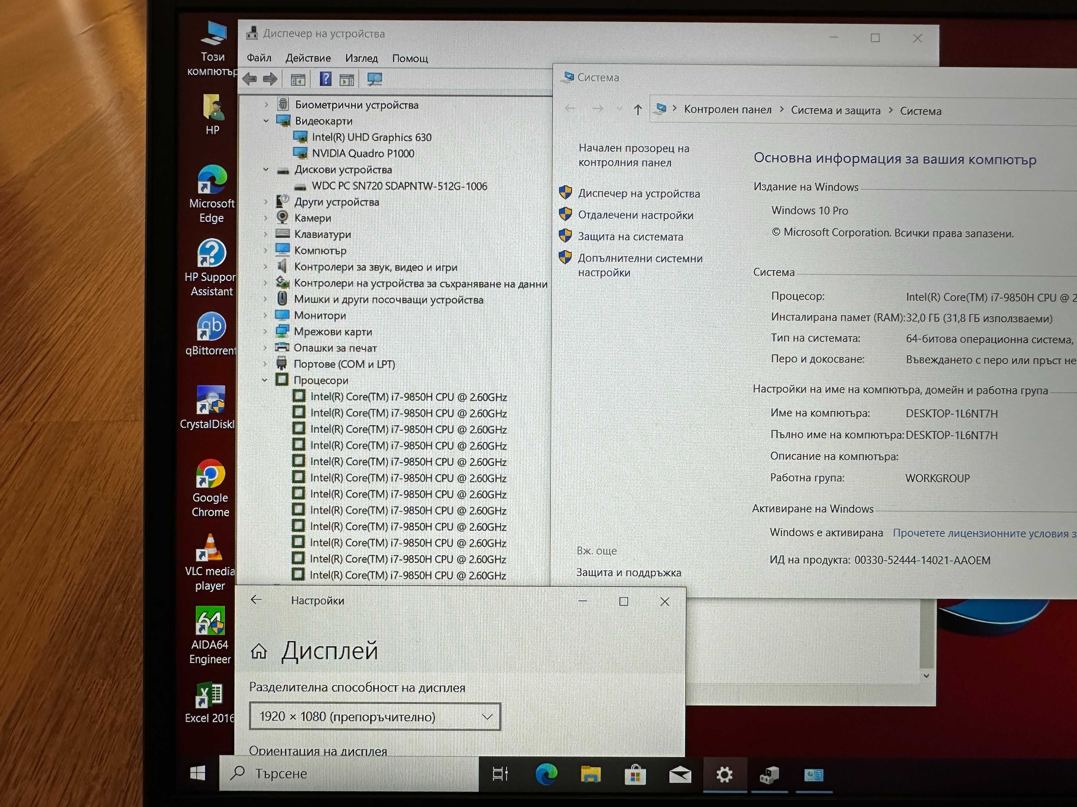Screen dimensions: 1077x807
Task: Click the scrollbar down arrow behind Система window
Action: [x=926, y=676]
